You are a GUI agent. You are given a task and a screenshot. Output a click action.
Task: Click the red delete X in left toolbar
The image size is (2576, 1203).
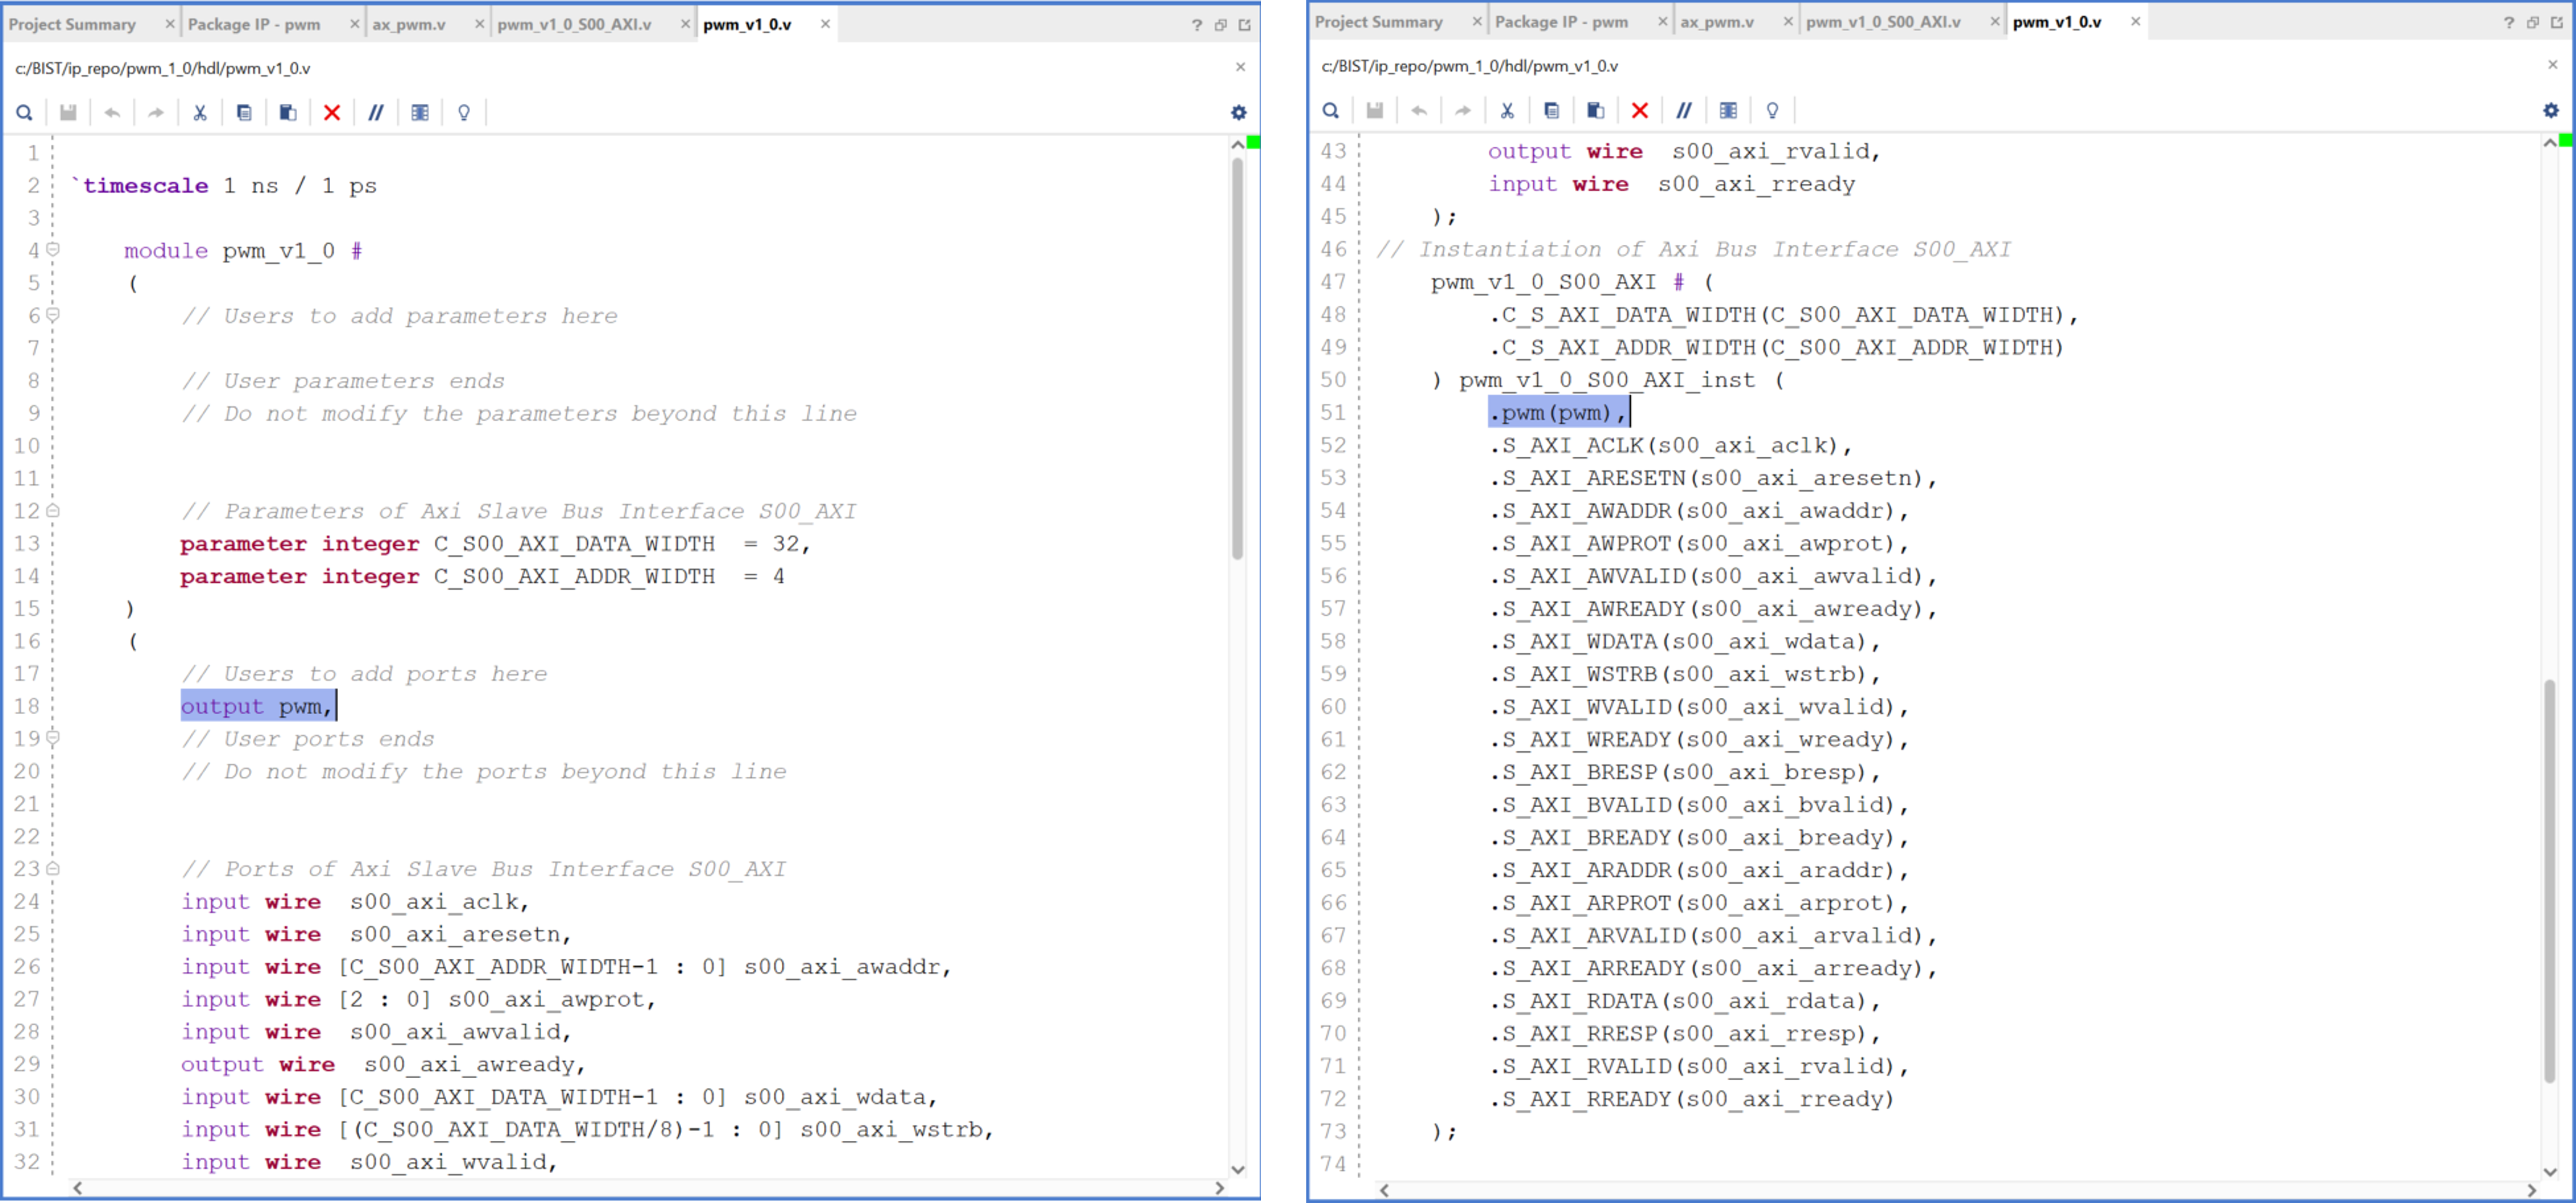pyautogui.click(x=332, y=113)
